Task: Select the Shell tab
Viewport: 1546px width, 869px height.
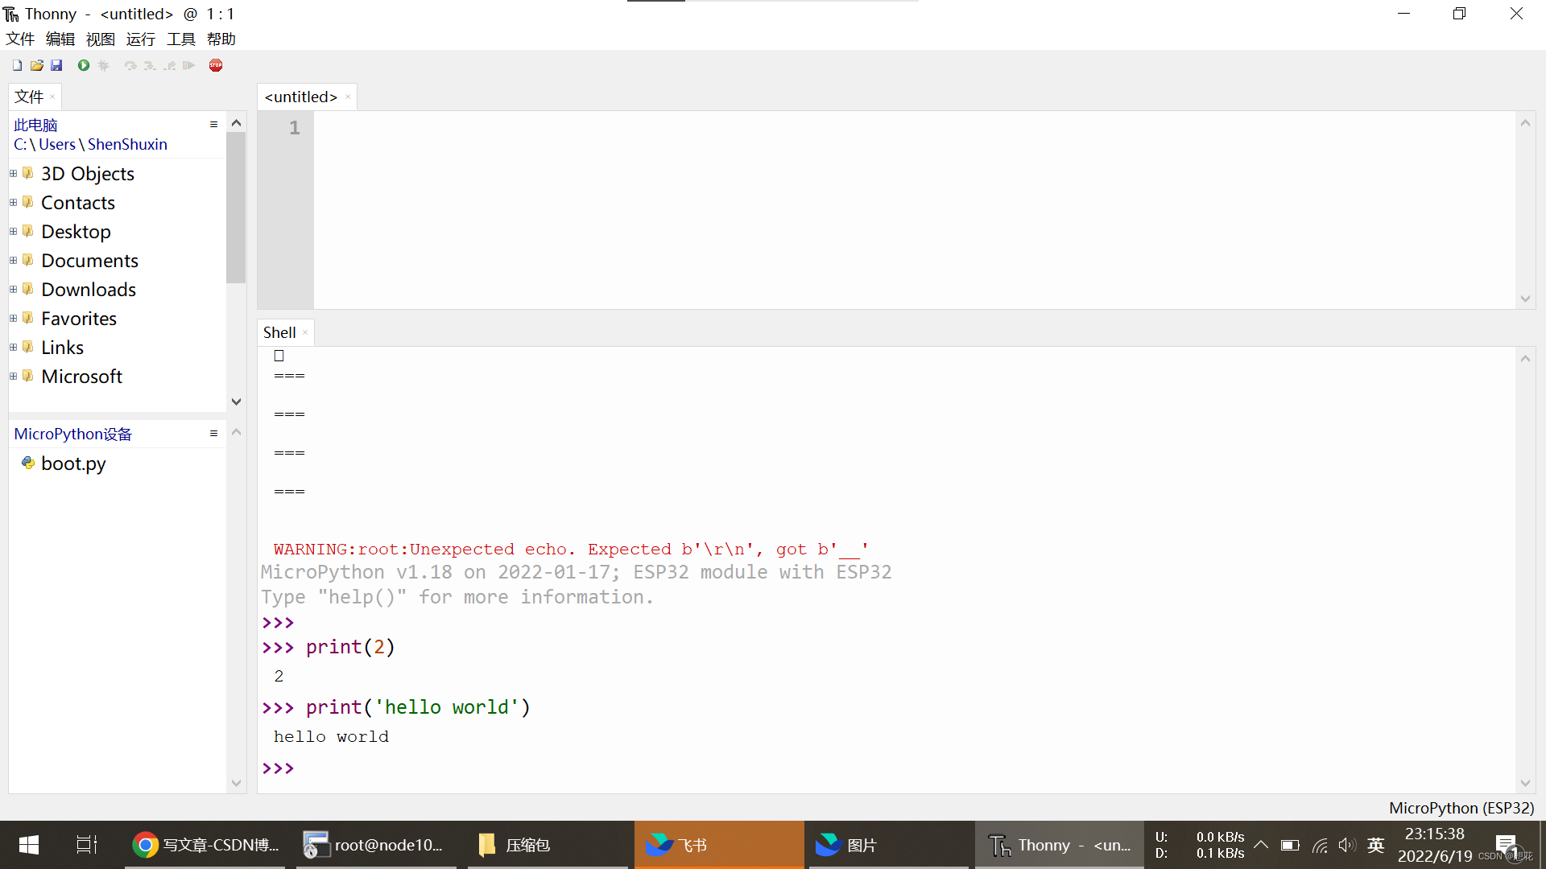Action: click(x=278, y=332)
